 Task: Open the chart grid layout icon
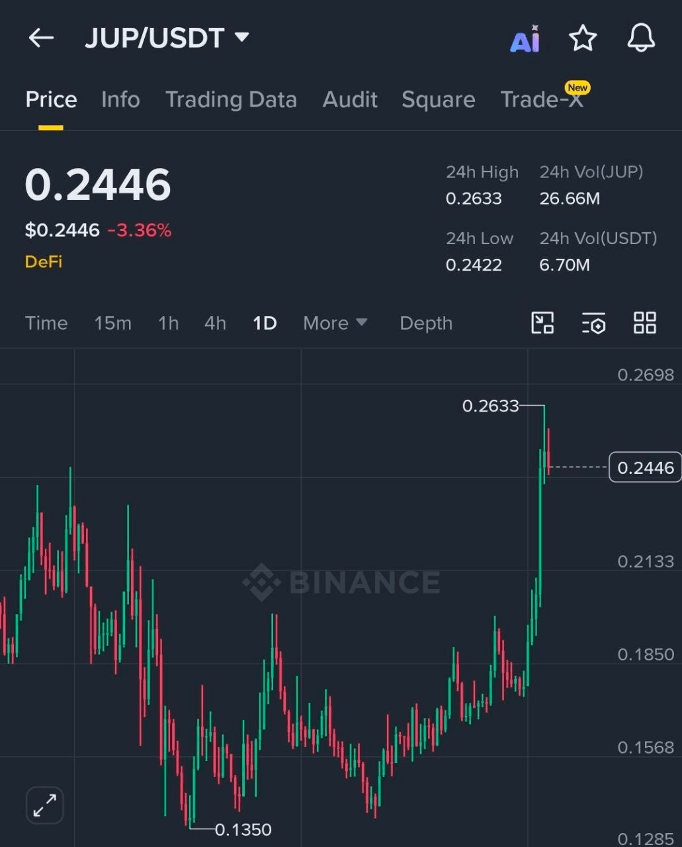(x=645, y=323)
